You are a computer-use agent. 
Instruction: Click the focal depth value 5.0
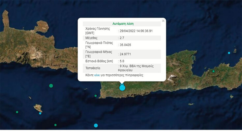[122, 61]
